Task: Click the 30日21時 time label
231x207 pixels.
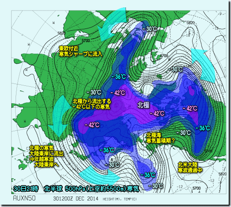Action: (x=26, y=189)
